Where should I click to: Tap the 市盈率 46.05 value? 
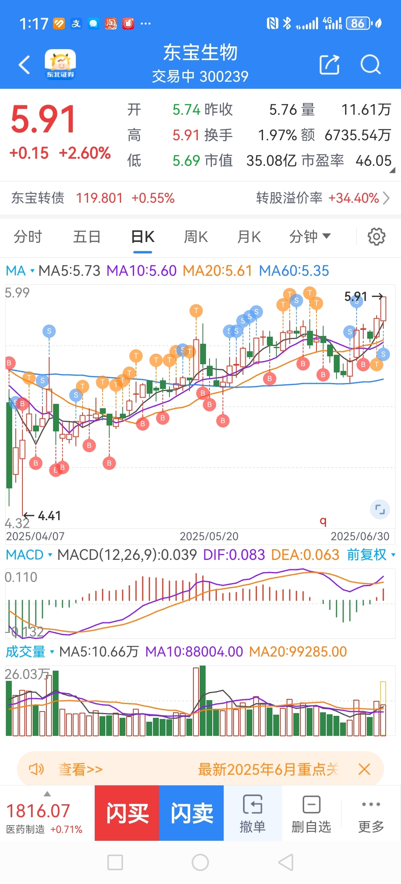[x=373, y=160]
